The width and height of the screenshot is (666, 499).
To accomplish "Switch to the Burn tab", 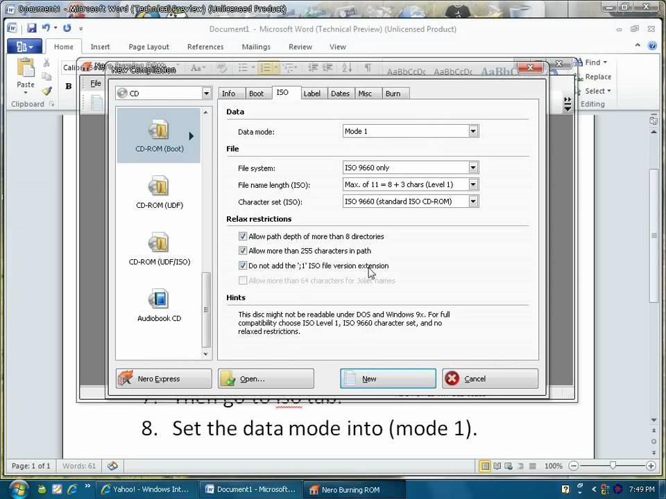I will tap(393, 93).
